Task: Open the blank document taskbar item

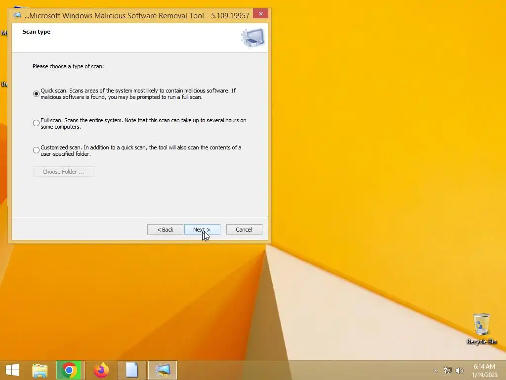Action: tap(131, 370)
